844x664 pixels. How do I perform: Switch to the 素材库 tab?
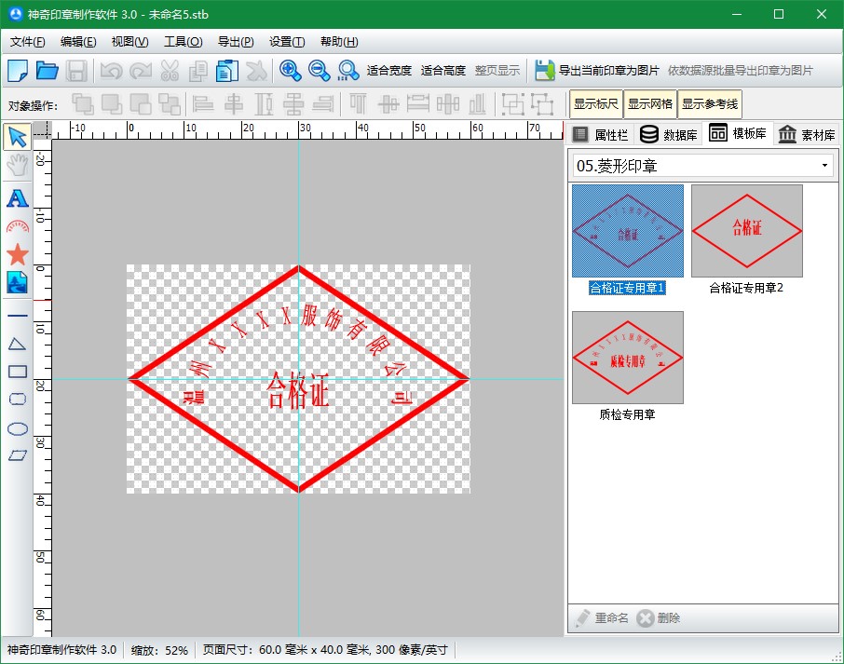pos(808,135)
